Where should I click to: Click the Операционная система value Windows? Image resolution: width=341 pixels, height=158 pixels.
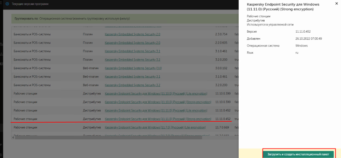(301, 46)
